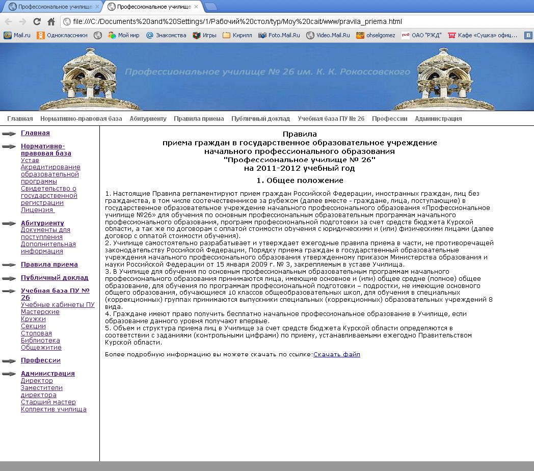Viewport: 534px width, 471px height.
Task: Go to the Home page icon
Action: pos(51,22)
